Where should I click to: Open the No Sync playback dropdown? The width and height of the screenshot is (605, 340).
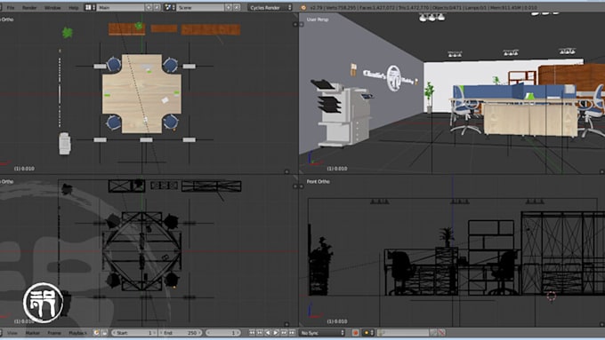click(322, 333)
